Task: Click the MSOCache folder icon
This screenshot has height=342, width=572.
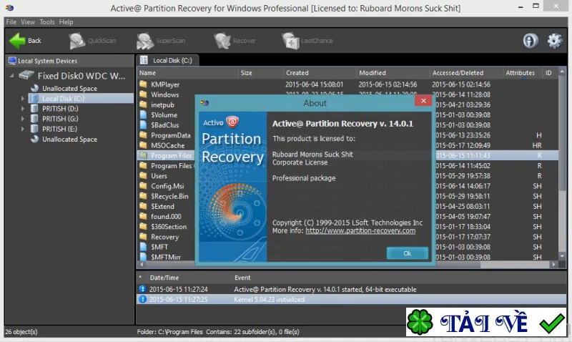Action: pos(144,145)
